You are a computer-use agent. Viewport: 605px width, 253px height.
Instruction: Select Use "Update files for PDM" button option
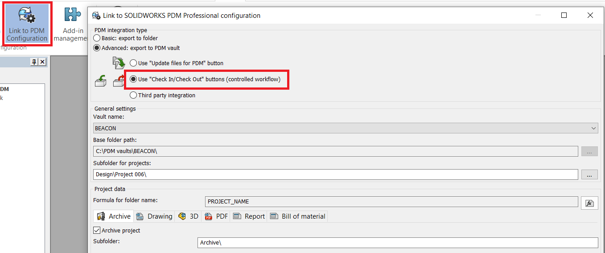coord(177,63)
